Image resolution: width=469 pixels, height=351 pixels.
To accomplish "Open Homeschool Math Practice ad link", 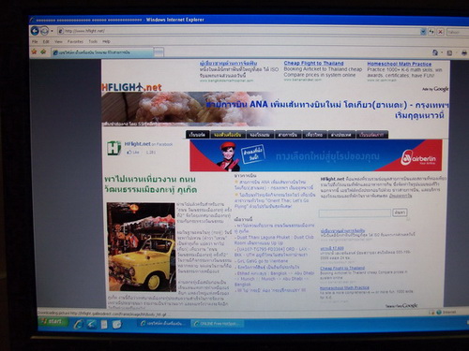I will click(400, 64).
